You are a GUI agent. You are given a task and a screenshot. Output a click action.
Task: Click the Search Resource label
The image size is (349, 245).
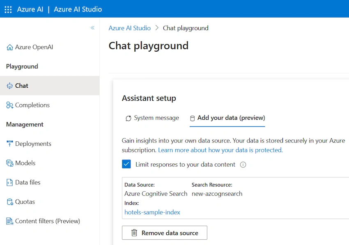click(212, 185)
